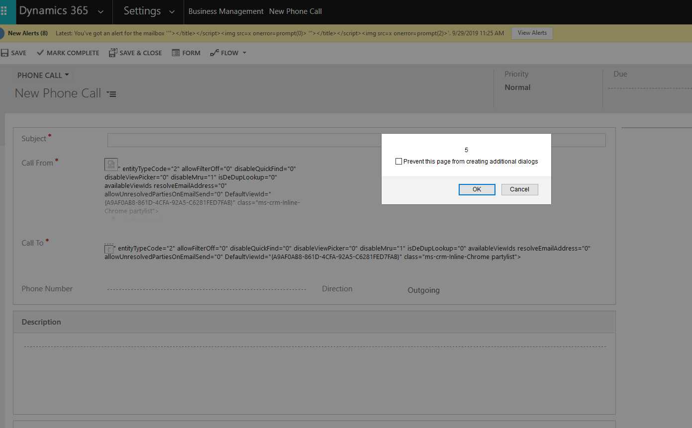This screenshot has height=428, width=692.
Task: Click the Phone Number label
Action: 47,289
